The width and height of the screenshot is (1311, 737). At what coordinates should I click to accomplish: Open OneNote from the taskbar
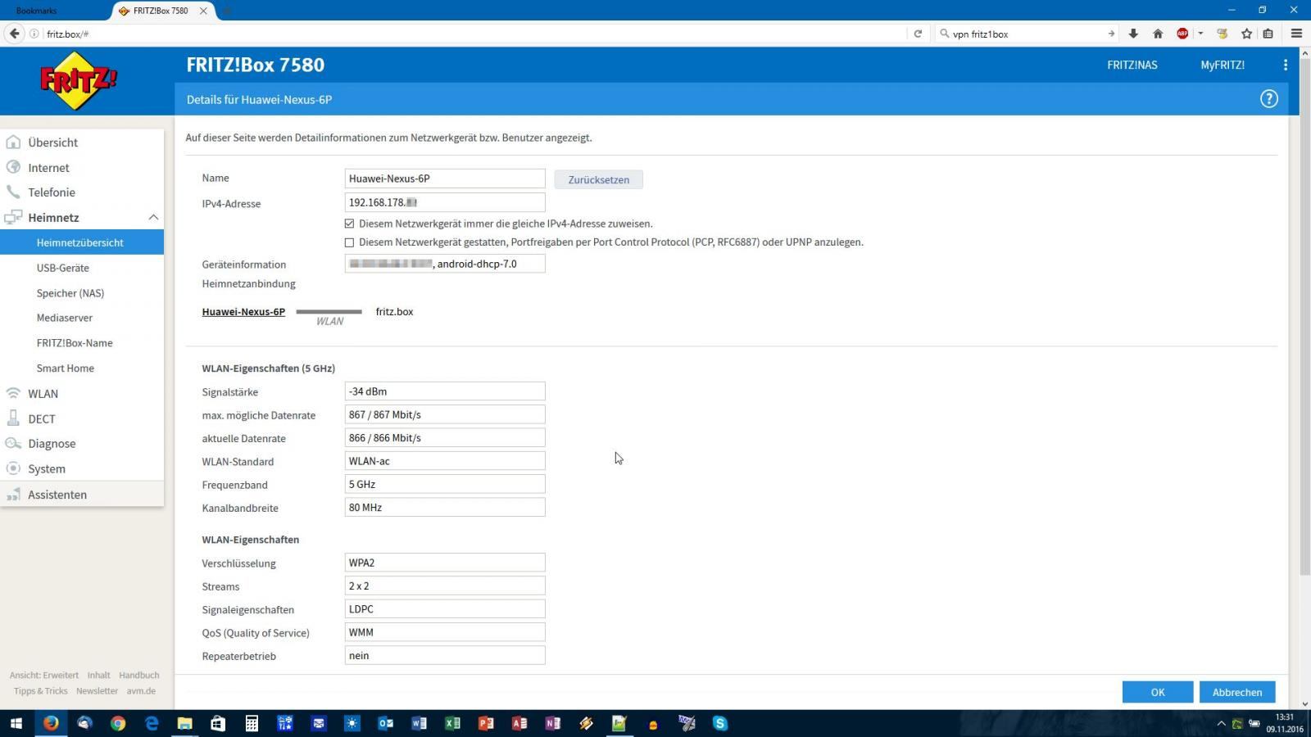pyautogui.click(x=553, y=723)
